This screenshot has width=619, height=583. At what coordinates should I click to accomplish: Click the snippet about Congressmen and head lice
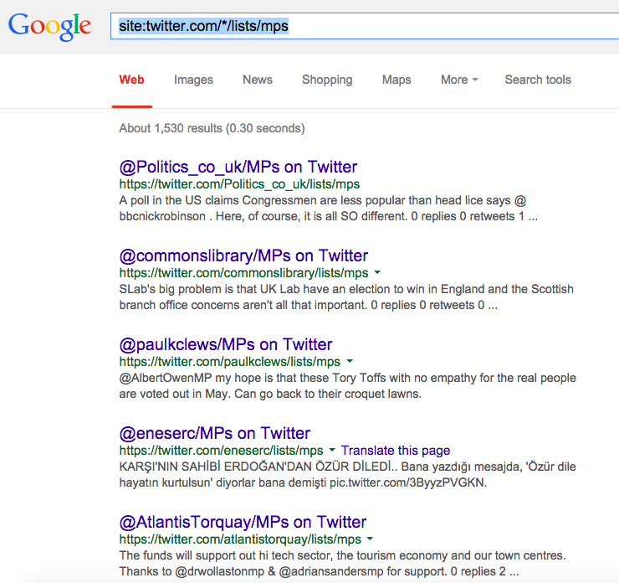point(329,209)
